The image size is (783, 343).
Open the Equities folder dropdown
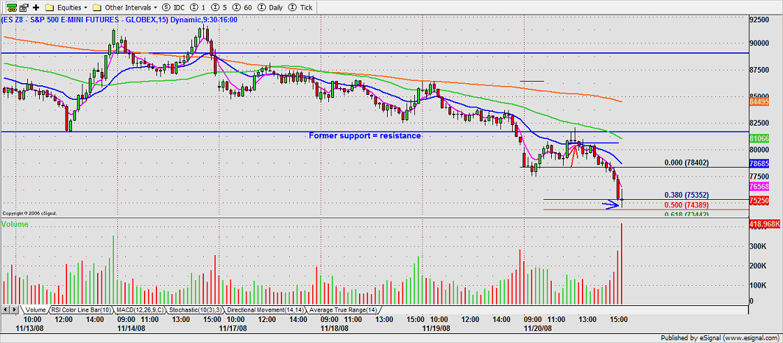pos(66,8)
